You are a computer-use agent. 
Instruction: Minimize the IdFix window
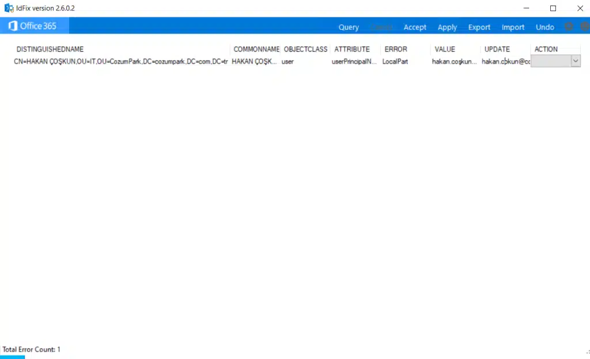[526, 8]
